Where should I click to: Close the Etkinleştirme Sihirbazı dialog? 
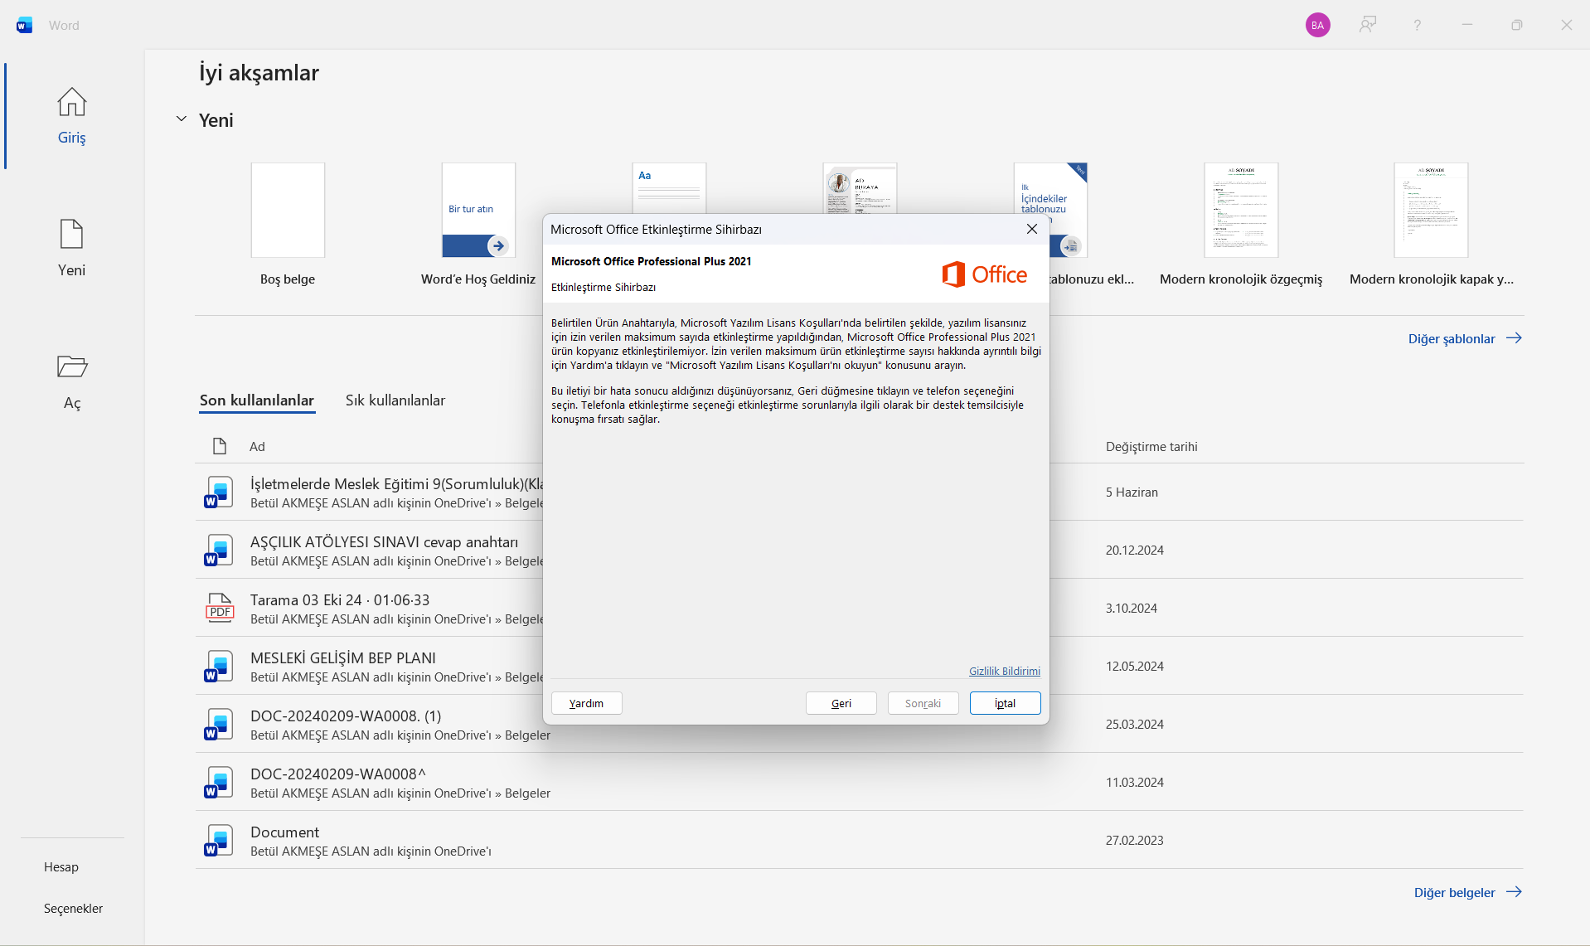pyautogui.click(x=1031, y=229)
